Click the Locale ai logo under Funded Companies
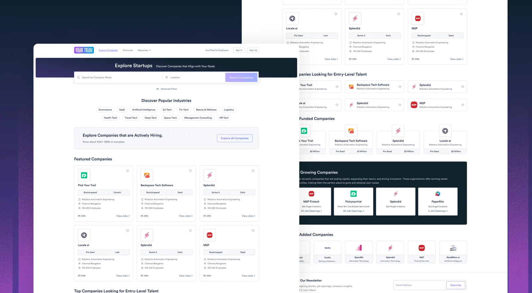This screenshot has height=293, width=532. (x=445, y=131)
